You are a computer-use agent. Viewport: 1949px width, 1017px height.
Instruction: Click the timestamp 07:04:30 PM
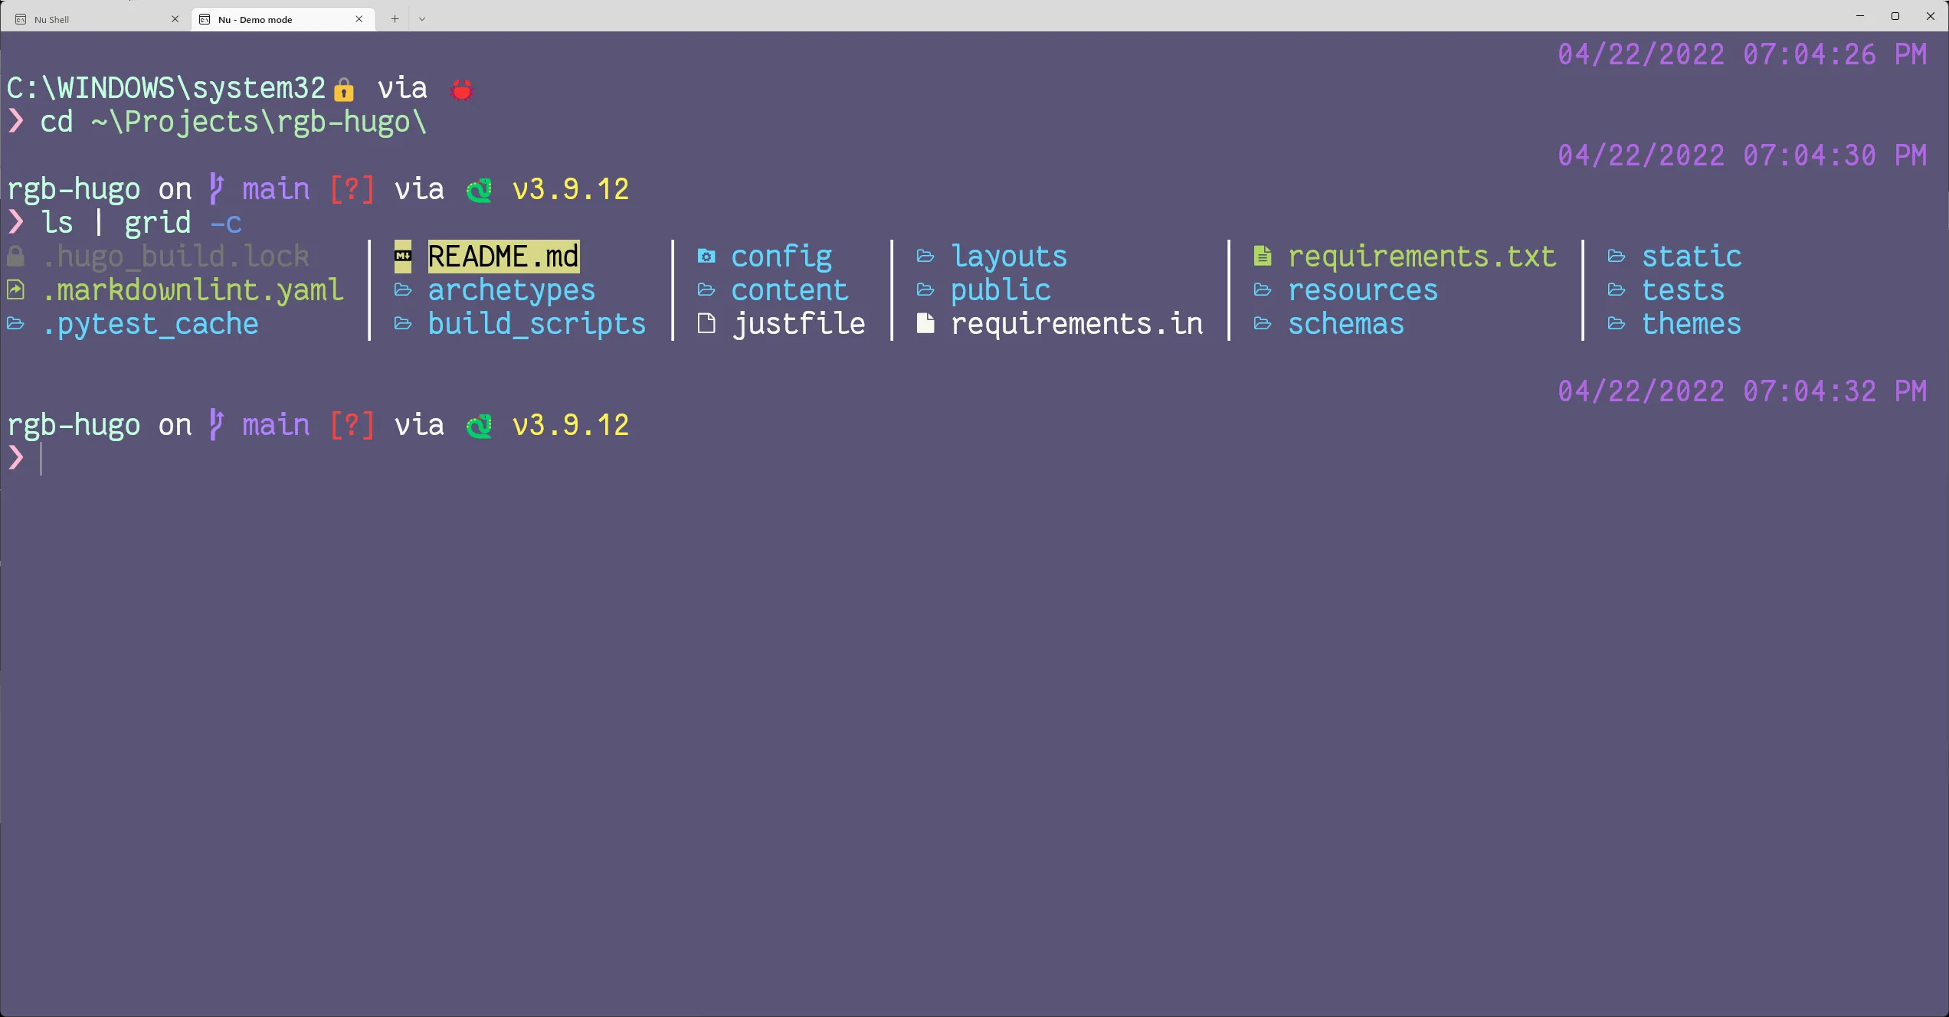click(x=1834, y=155)
